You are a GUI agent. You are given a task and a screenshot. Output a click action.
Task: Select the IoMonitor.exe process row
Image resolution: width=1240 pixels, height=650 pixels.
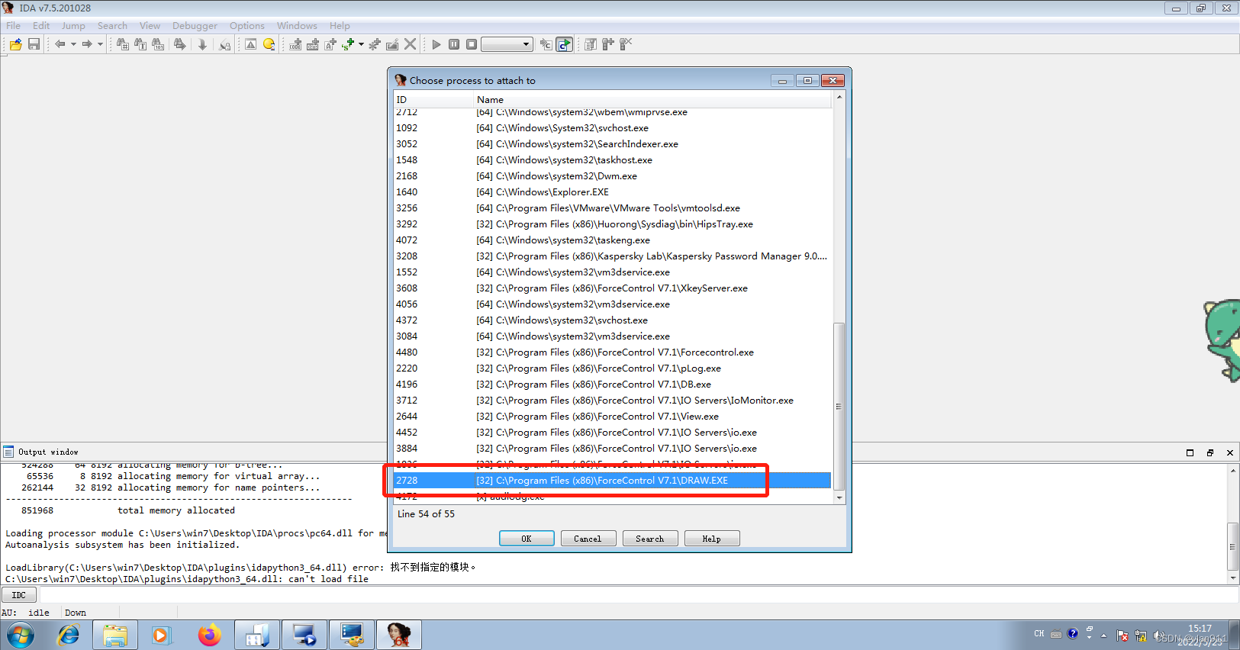click(x=612, y=401)
